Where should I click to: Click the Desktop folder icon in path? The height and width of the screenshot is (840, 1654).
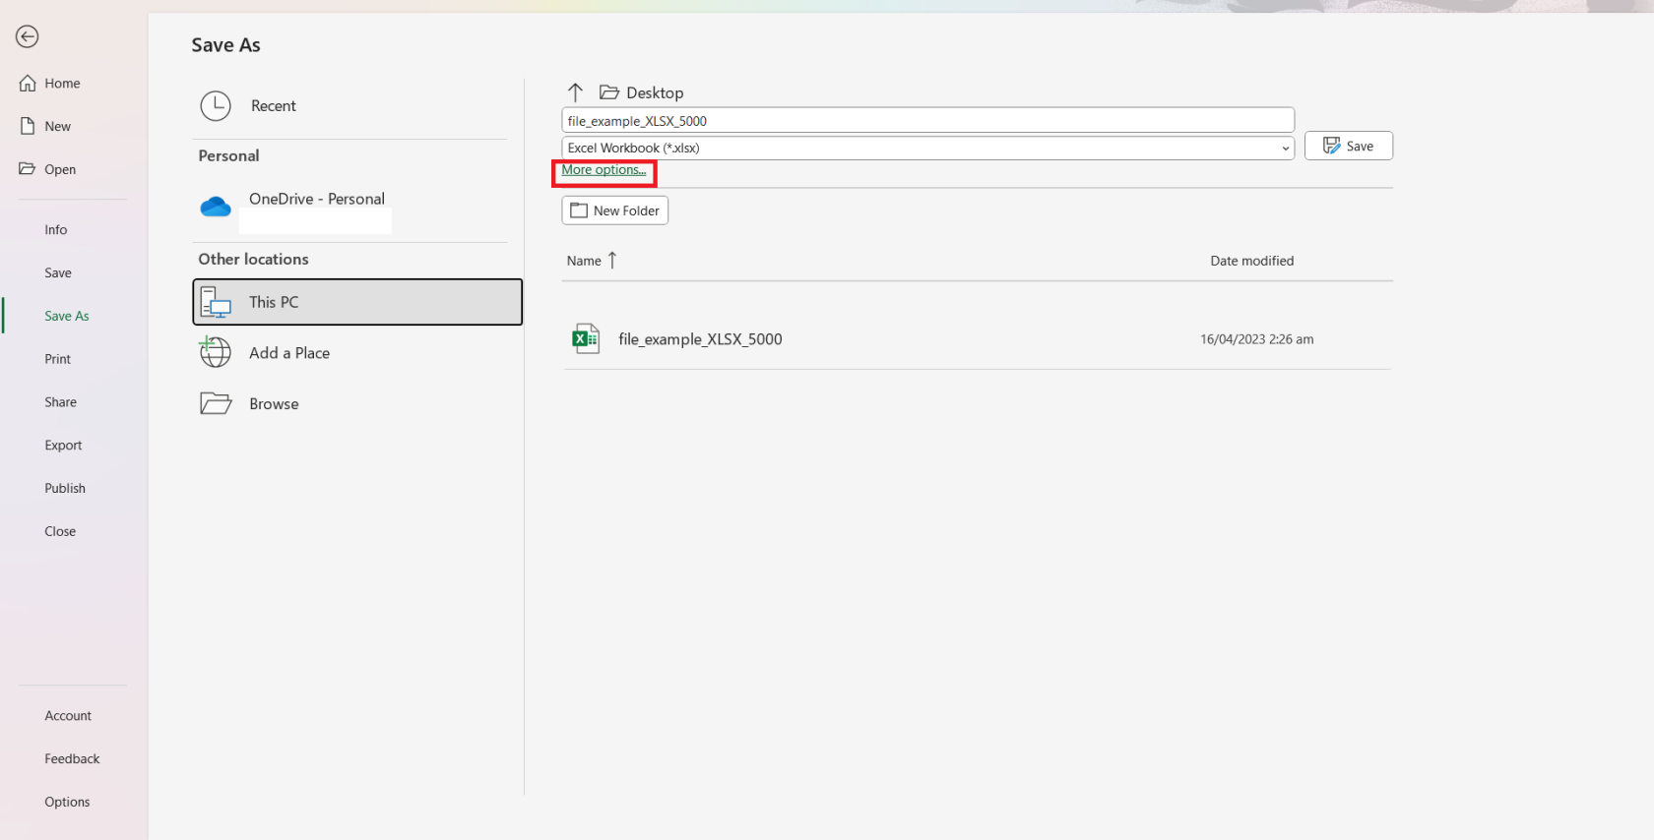(x=609, y=92)
